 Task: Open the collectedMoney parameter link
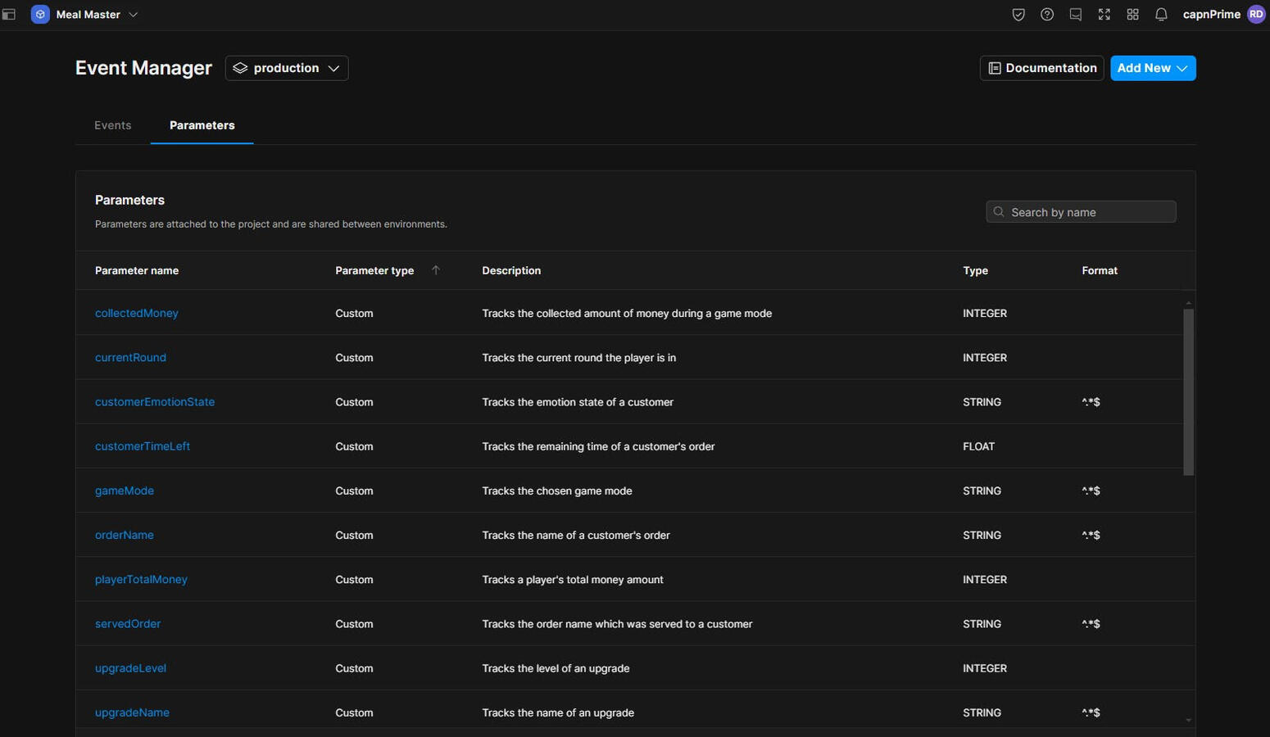(137, 314)
